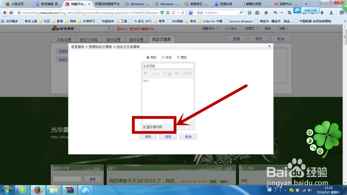Switch to the 自定义风格 tab
This screenshot has width=347, height=195.
point(89,40)
